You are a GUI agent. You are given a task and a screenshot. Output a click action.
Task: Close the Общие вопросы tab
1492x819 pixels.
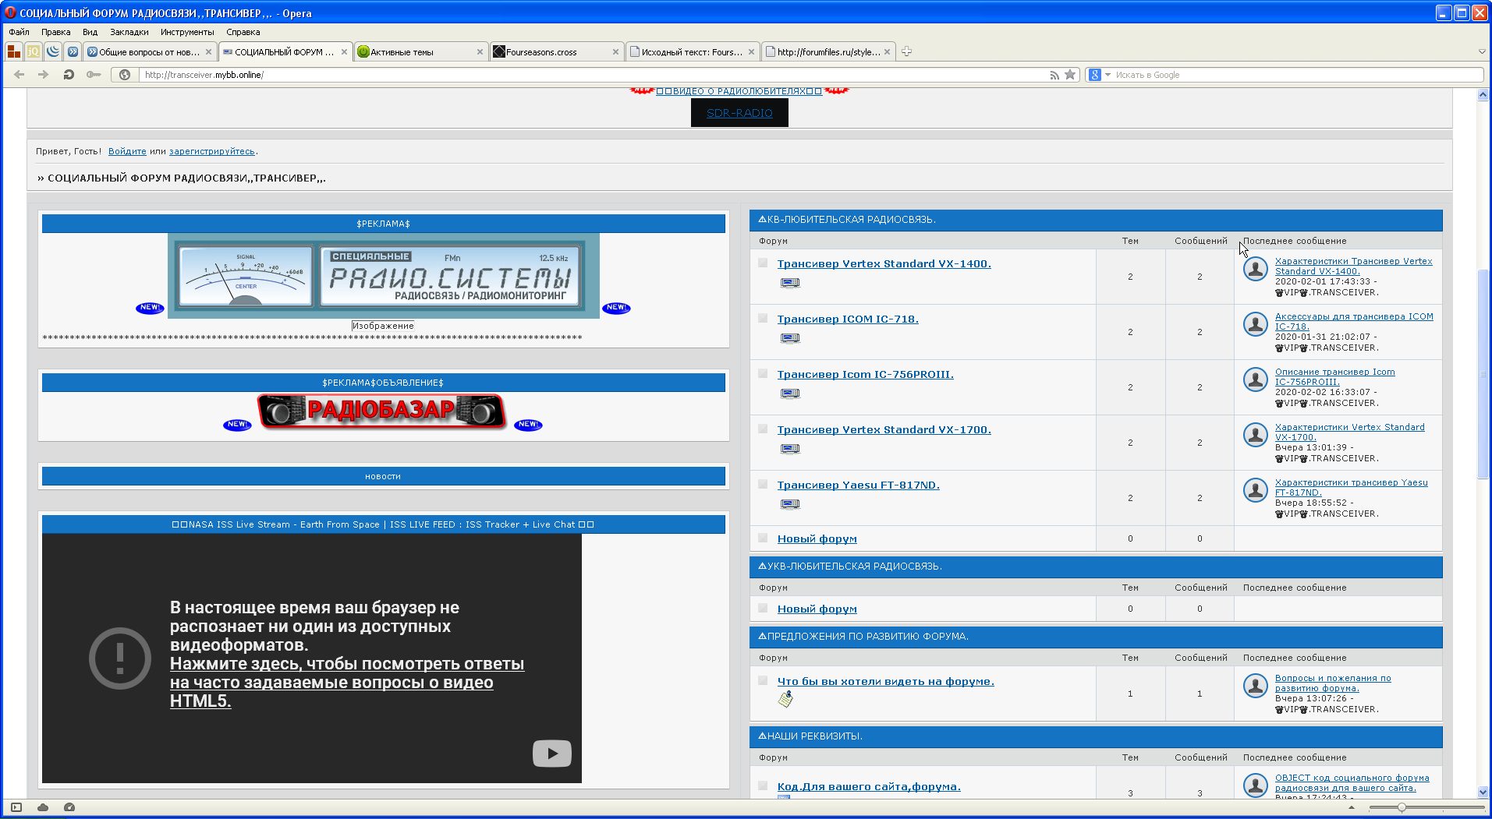click(208, 52)
